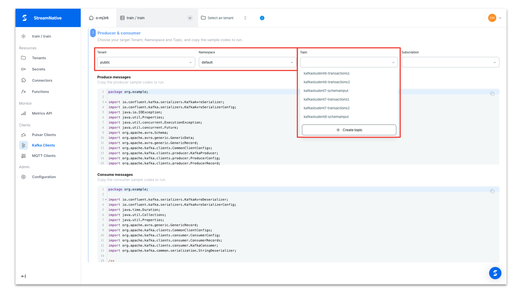Open Secrets from the sidebar
Viewport: 522px width, 293px height.
[x=38, y=69]
